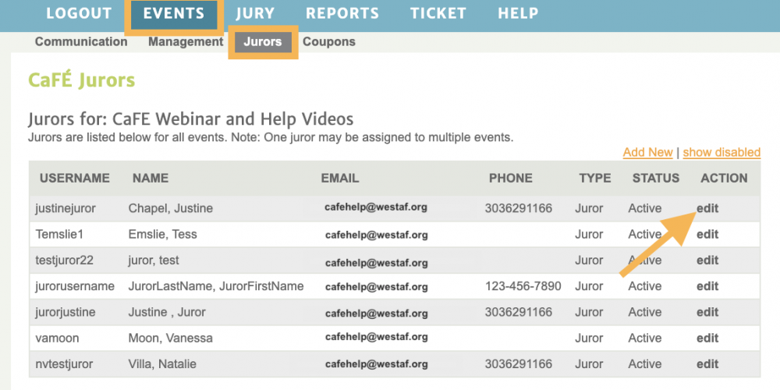Edit juror Temslie1

point(707,234)
